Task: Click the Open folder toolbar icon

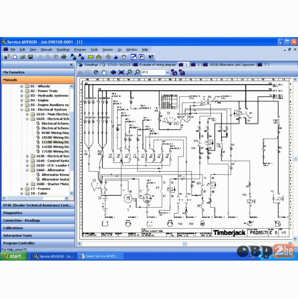Action: [x=23, y=57]
